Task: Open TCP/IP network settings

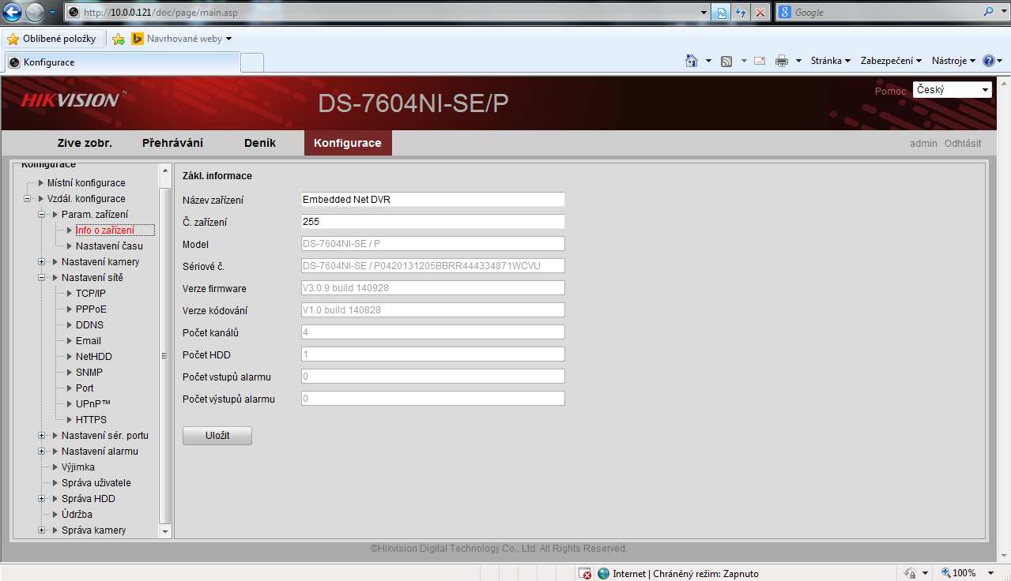Action: point(91,294)
